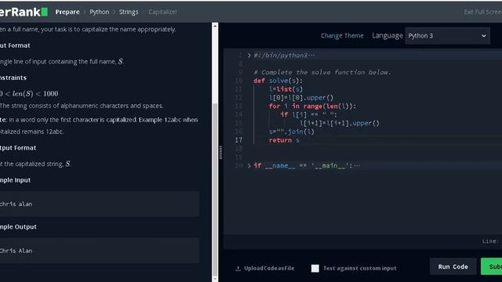The width and height of the screenshot is (502, 282).
Task: Run Code button
Action: pos(453,266)
